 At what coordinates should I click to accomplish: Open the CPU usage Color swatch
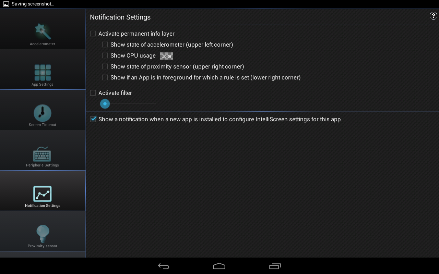click(166, 56)
